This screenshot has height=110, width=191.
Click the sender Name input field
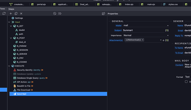click(x=188, y=25)
